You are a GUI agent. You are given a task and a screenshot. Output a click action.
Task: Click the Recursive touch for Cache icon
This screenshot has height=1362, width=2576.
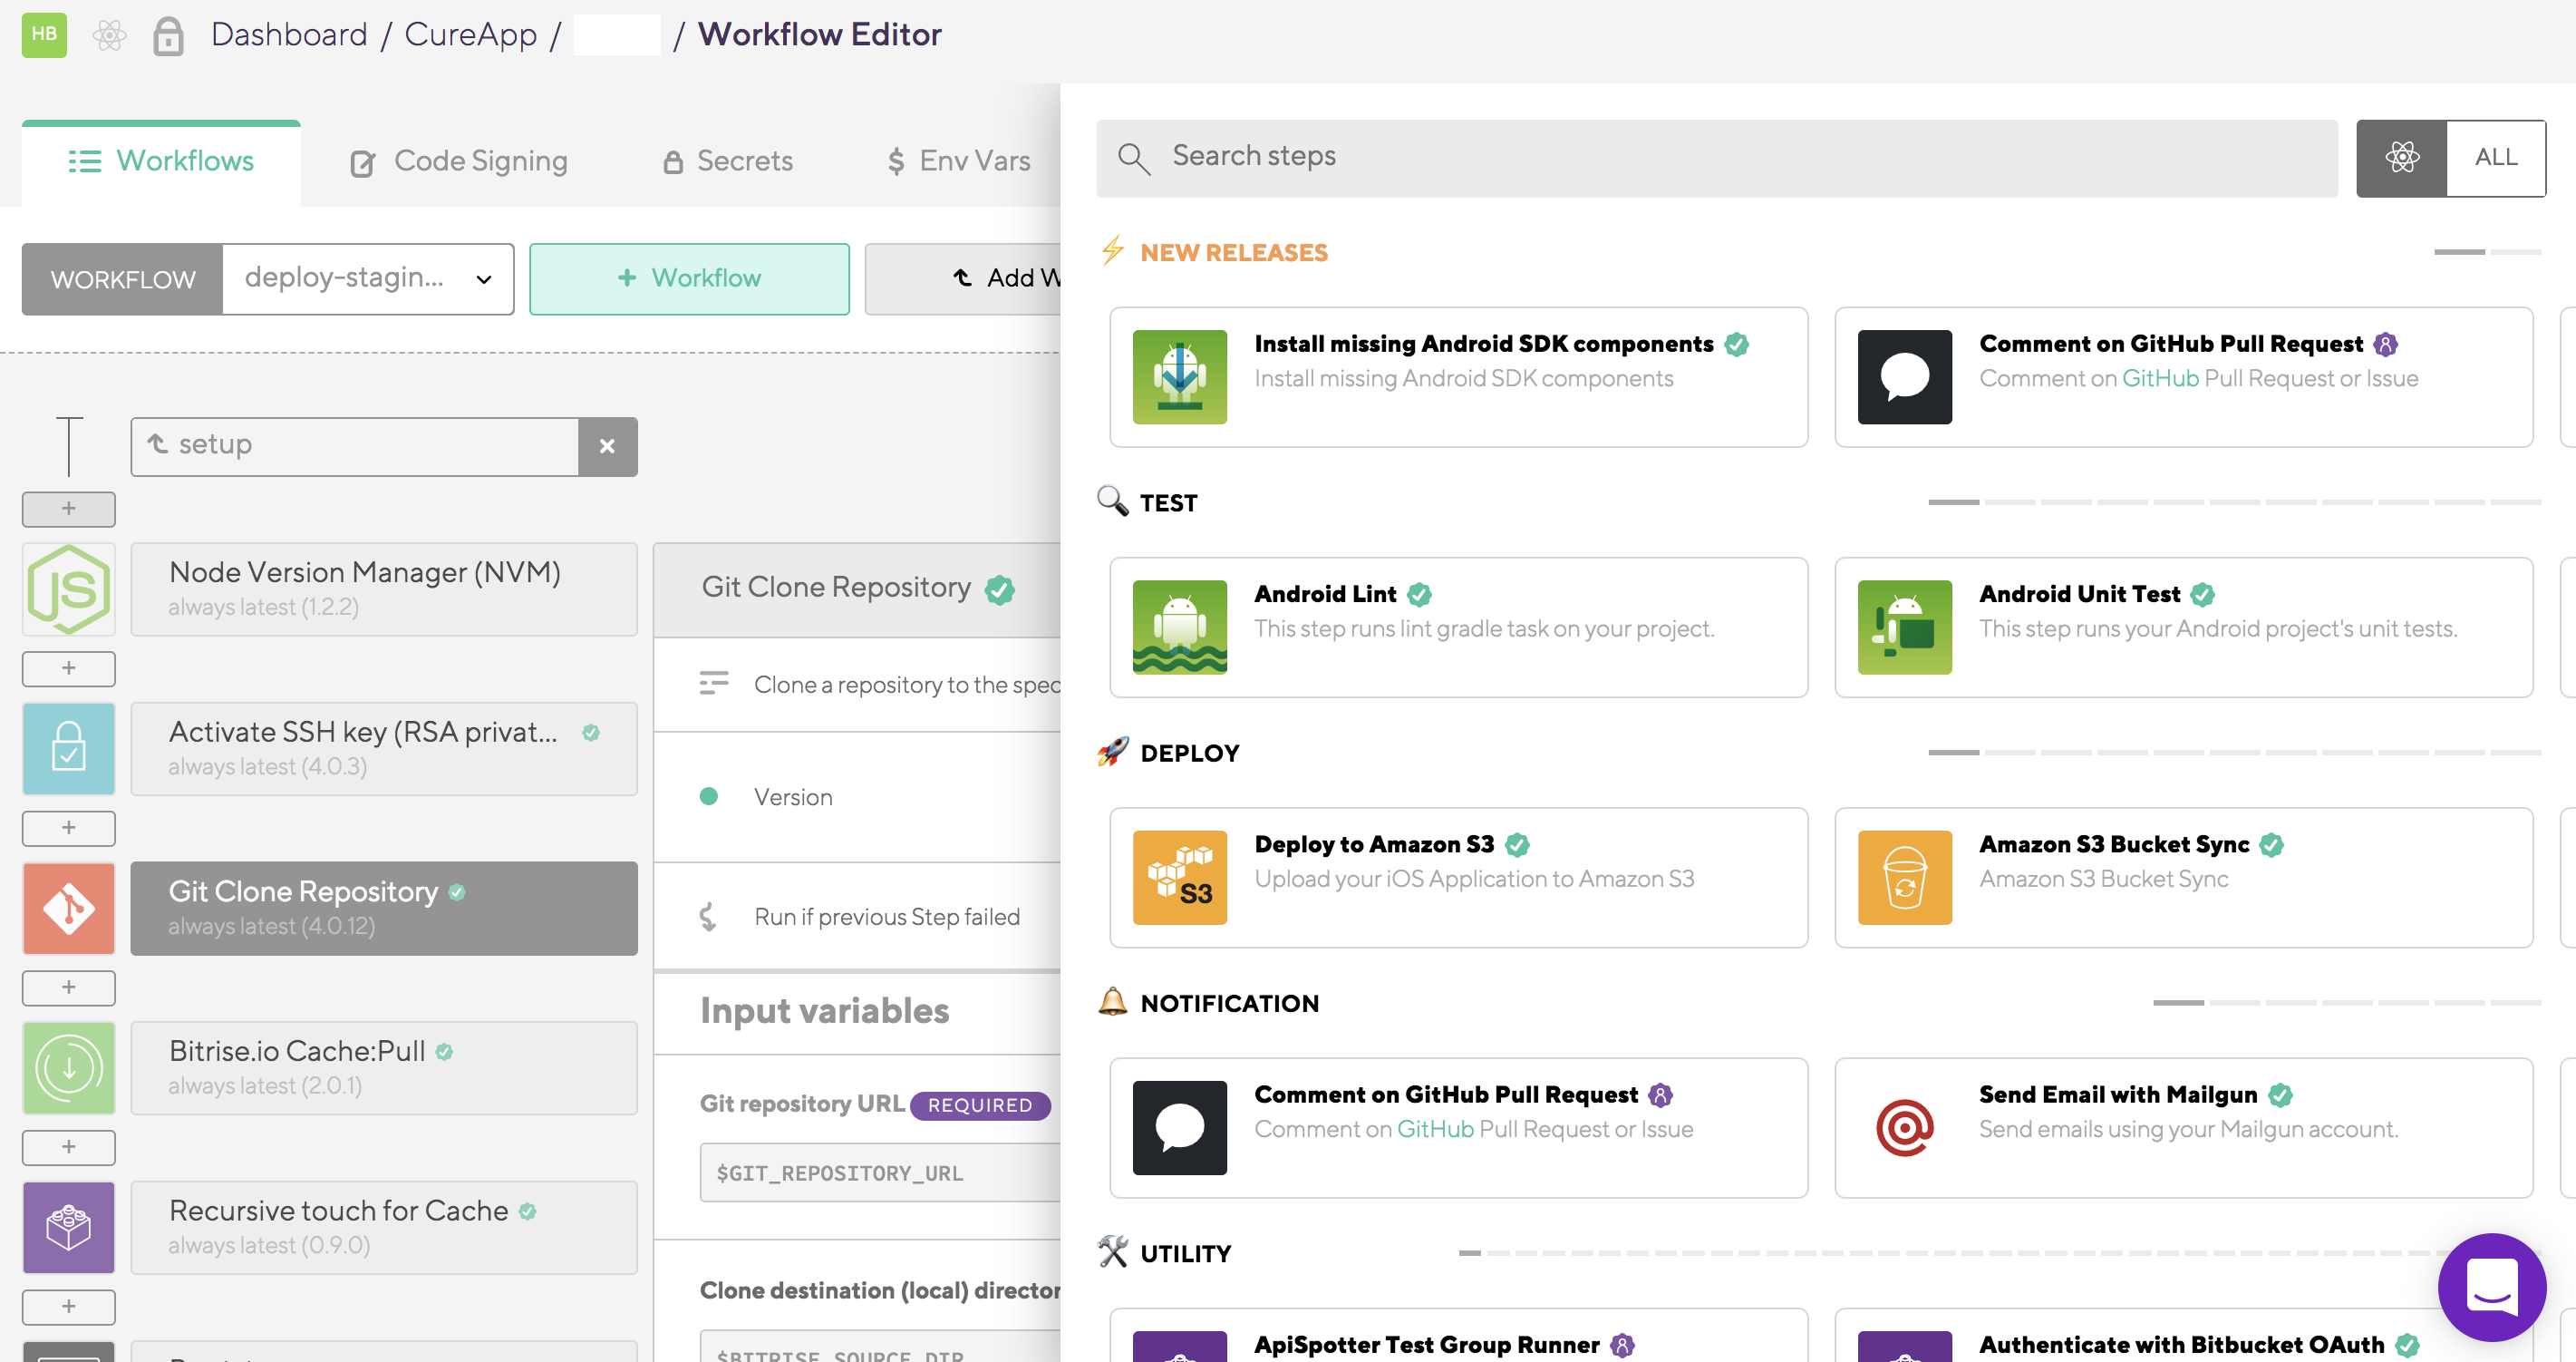point(68,1227)
